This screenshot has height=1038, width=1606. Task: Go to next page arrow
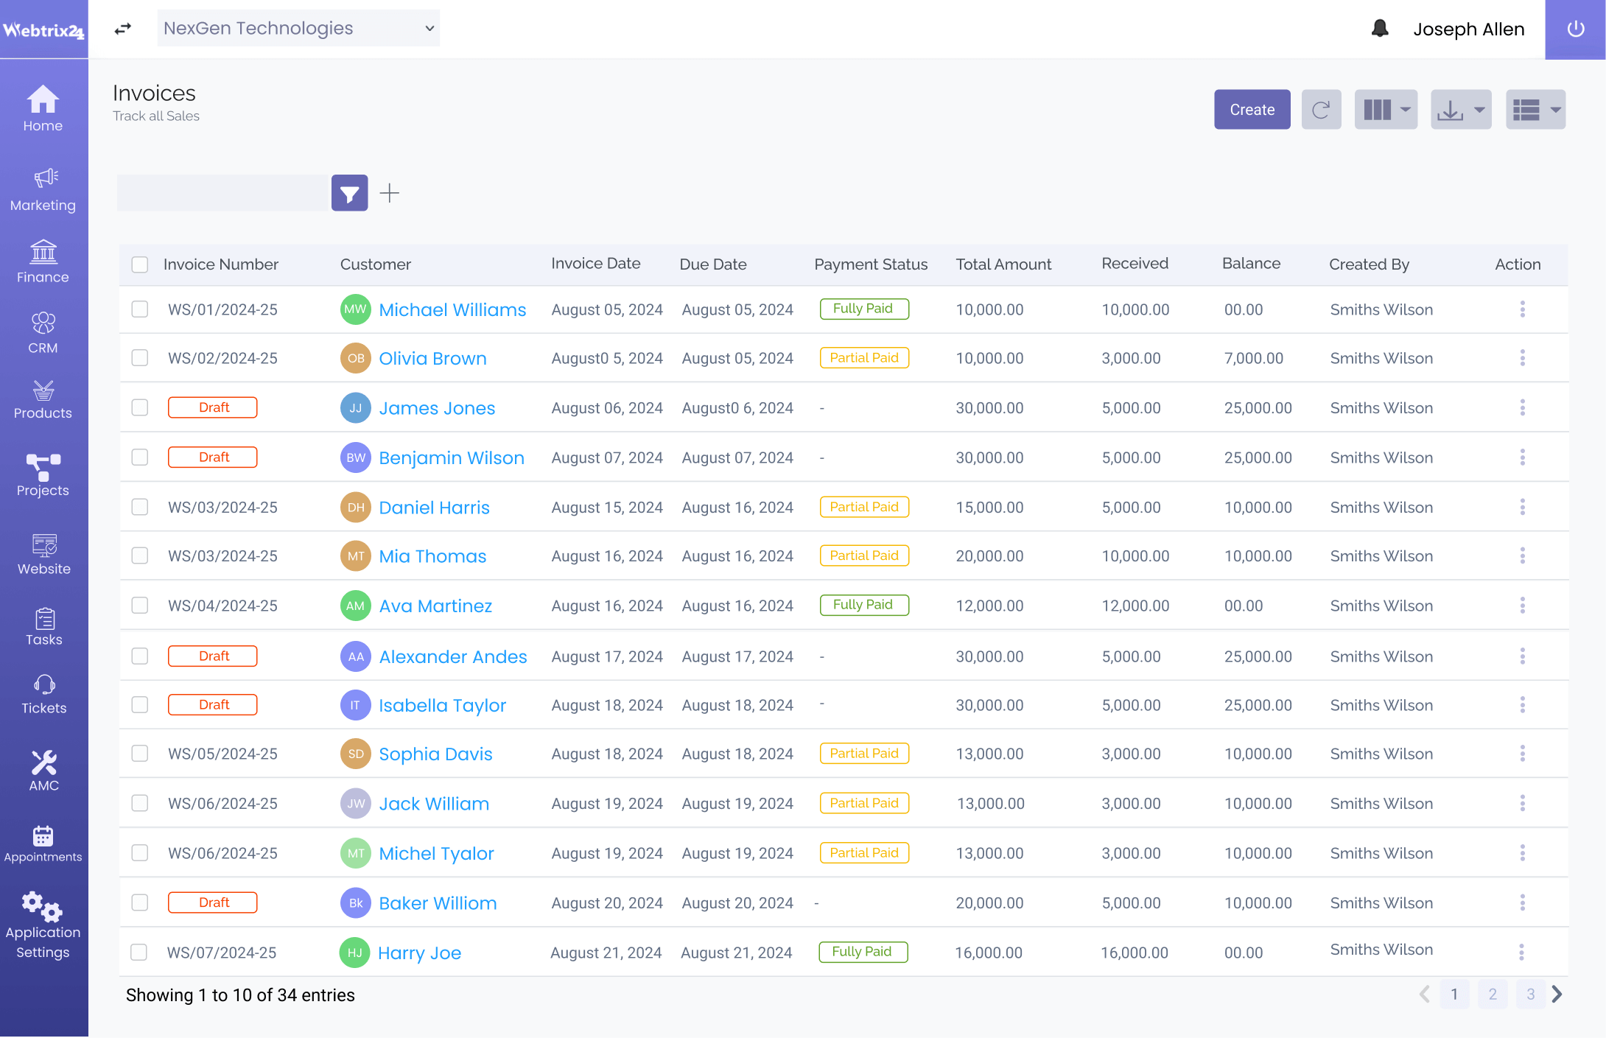click(x=1557, y=995)
